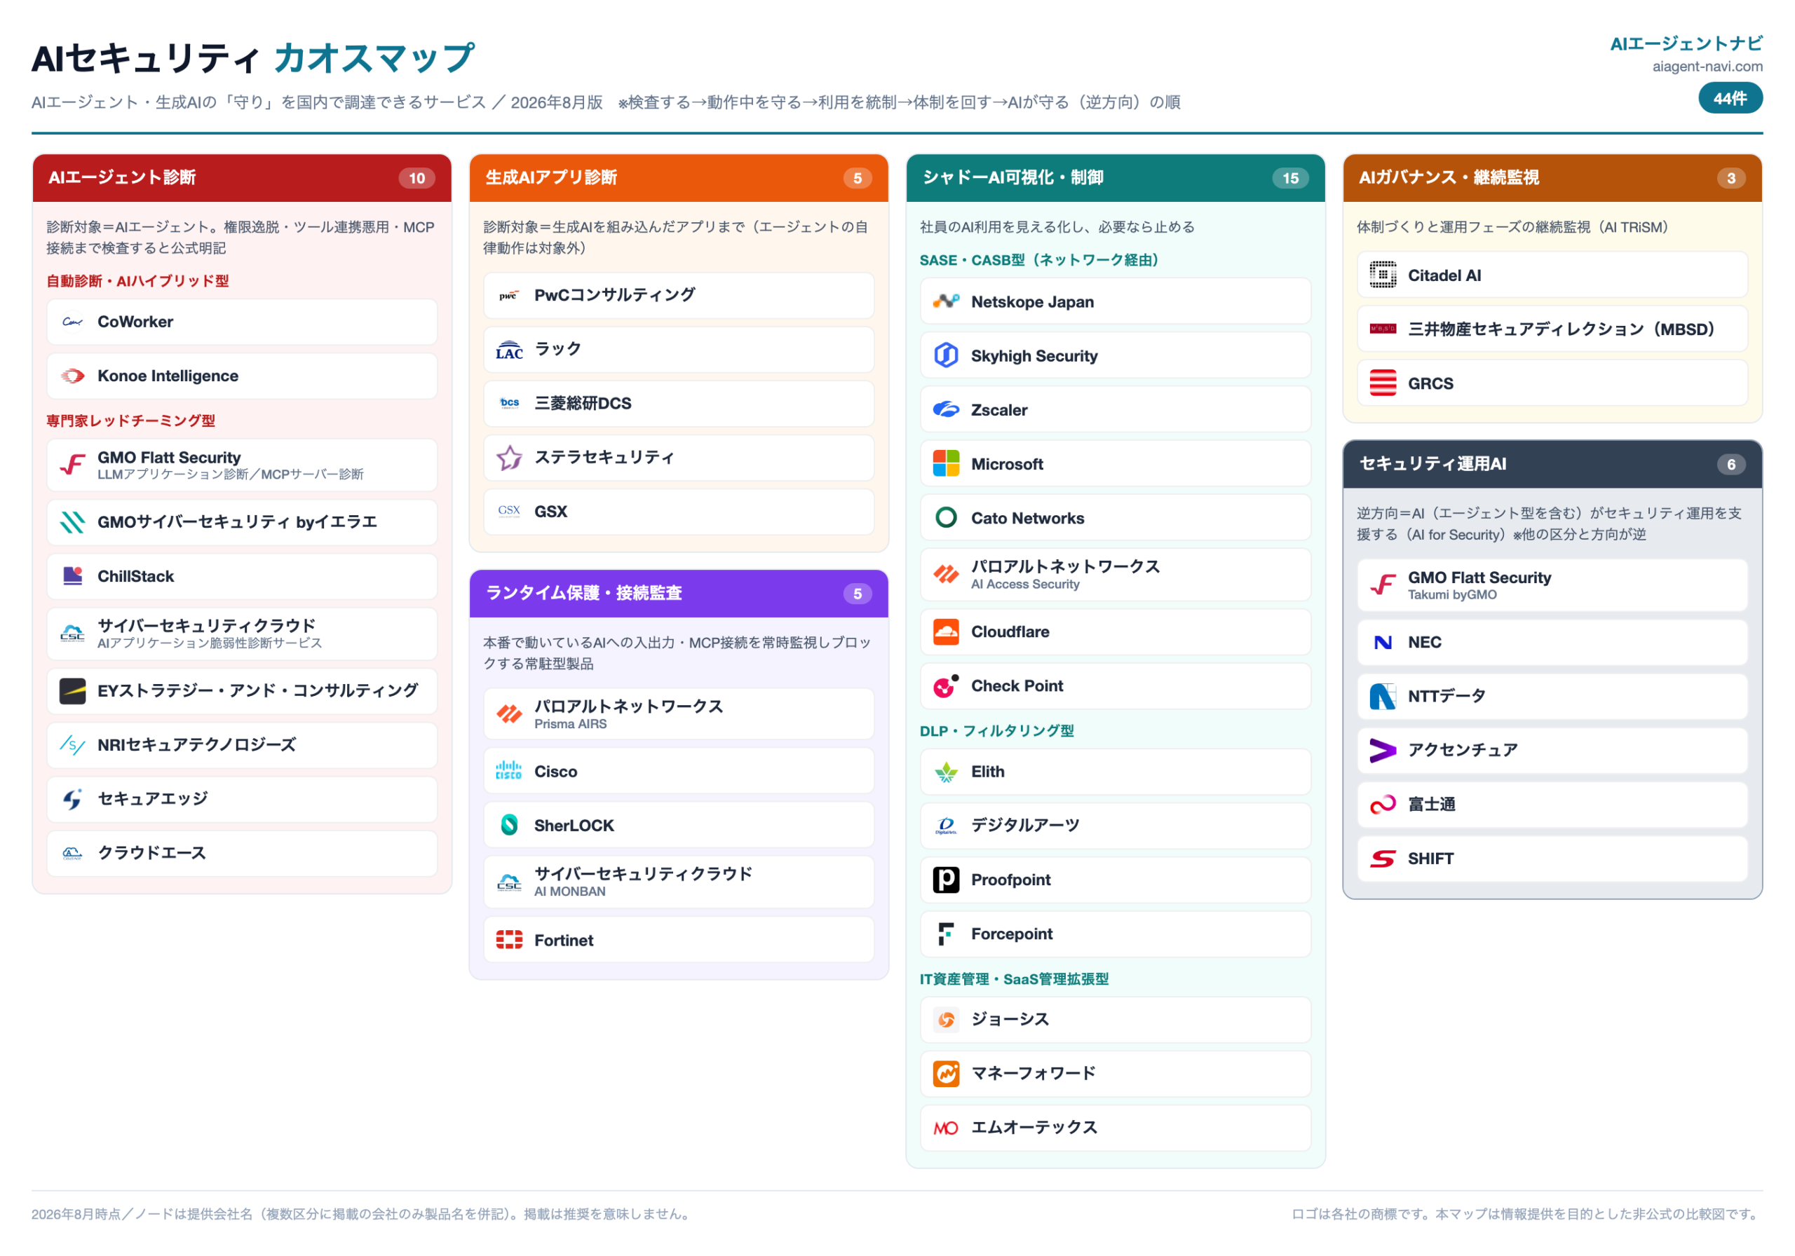This screenshot has height=1256, width=1795.
Task: Click the NRIセキュアテクノロジーズ logo icon
Action: coord(73,745)
